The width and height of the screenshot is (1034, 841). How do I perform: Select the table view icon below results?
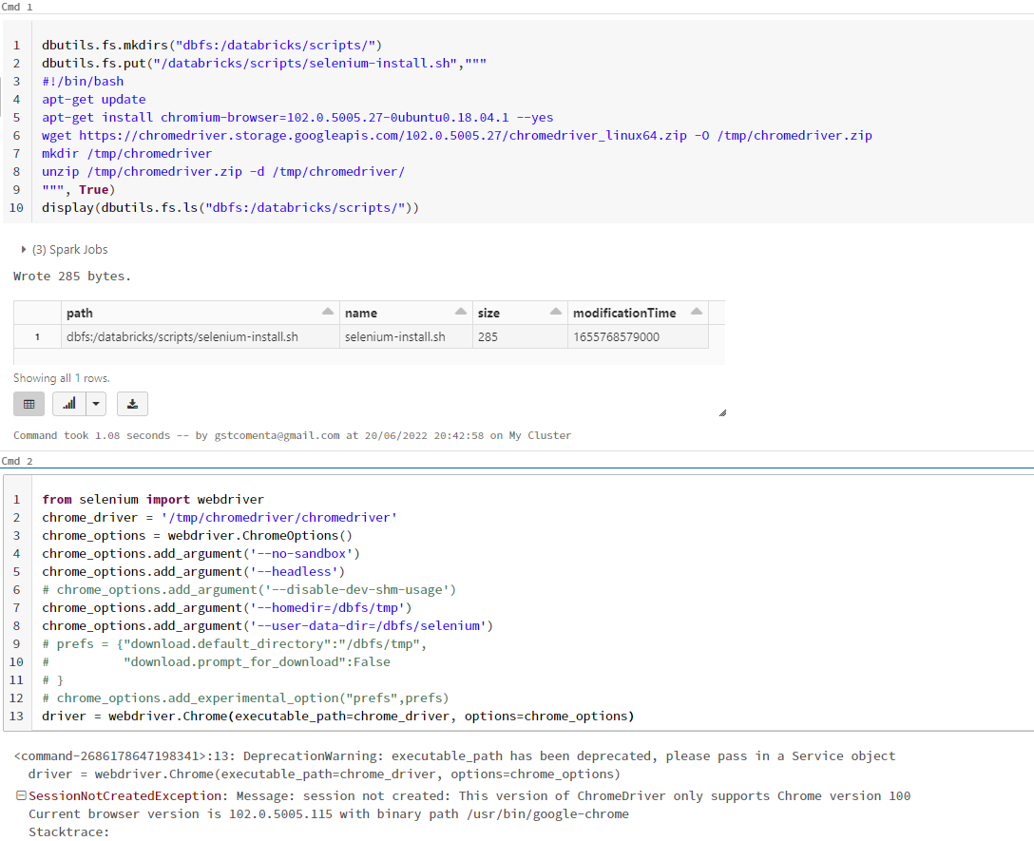pos(29,403)
